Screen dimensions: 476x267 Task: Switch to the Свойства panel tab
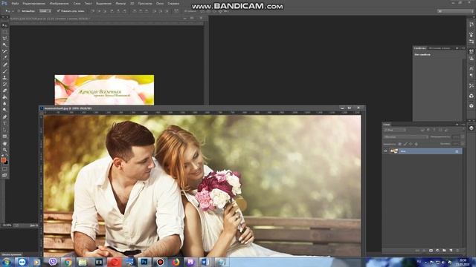click(420, 48)
